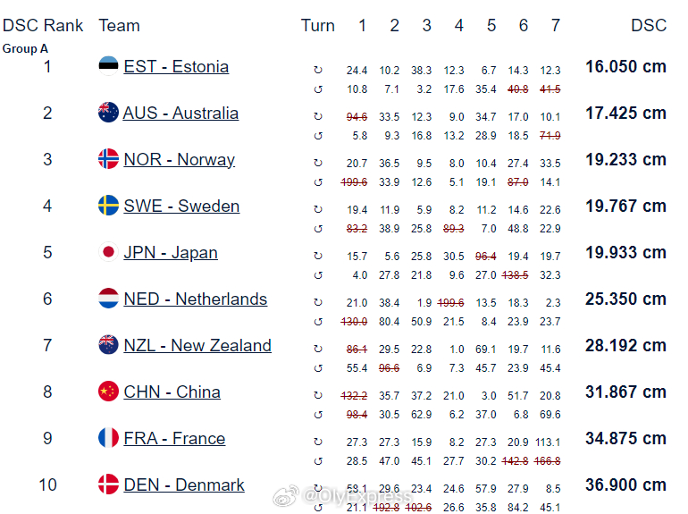Open the EST - Estonia team link
Screen dimensions: 688x514
(176, 67)
